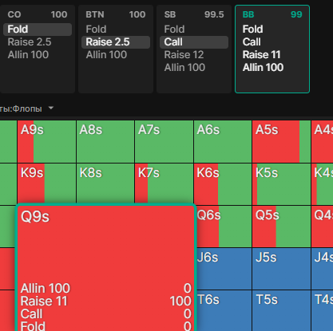The width and height of the screenshot is (333, 331).
Task: Pick Raise 11 for BB
Action: point(261,55)
